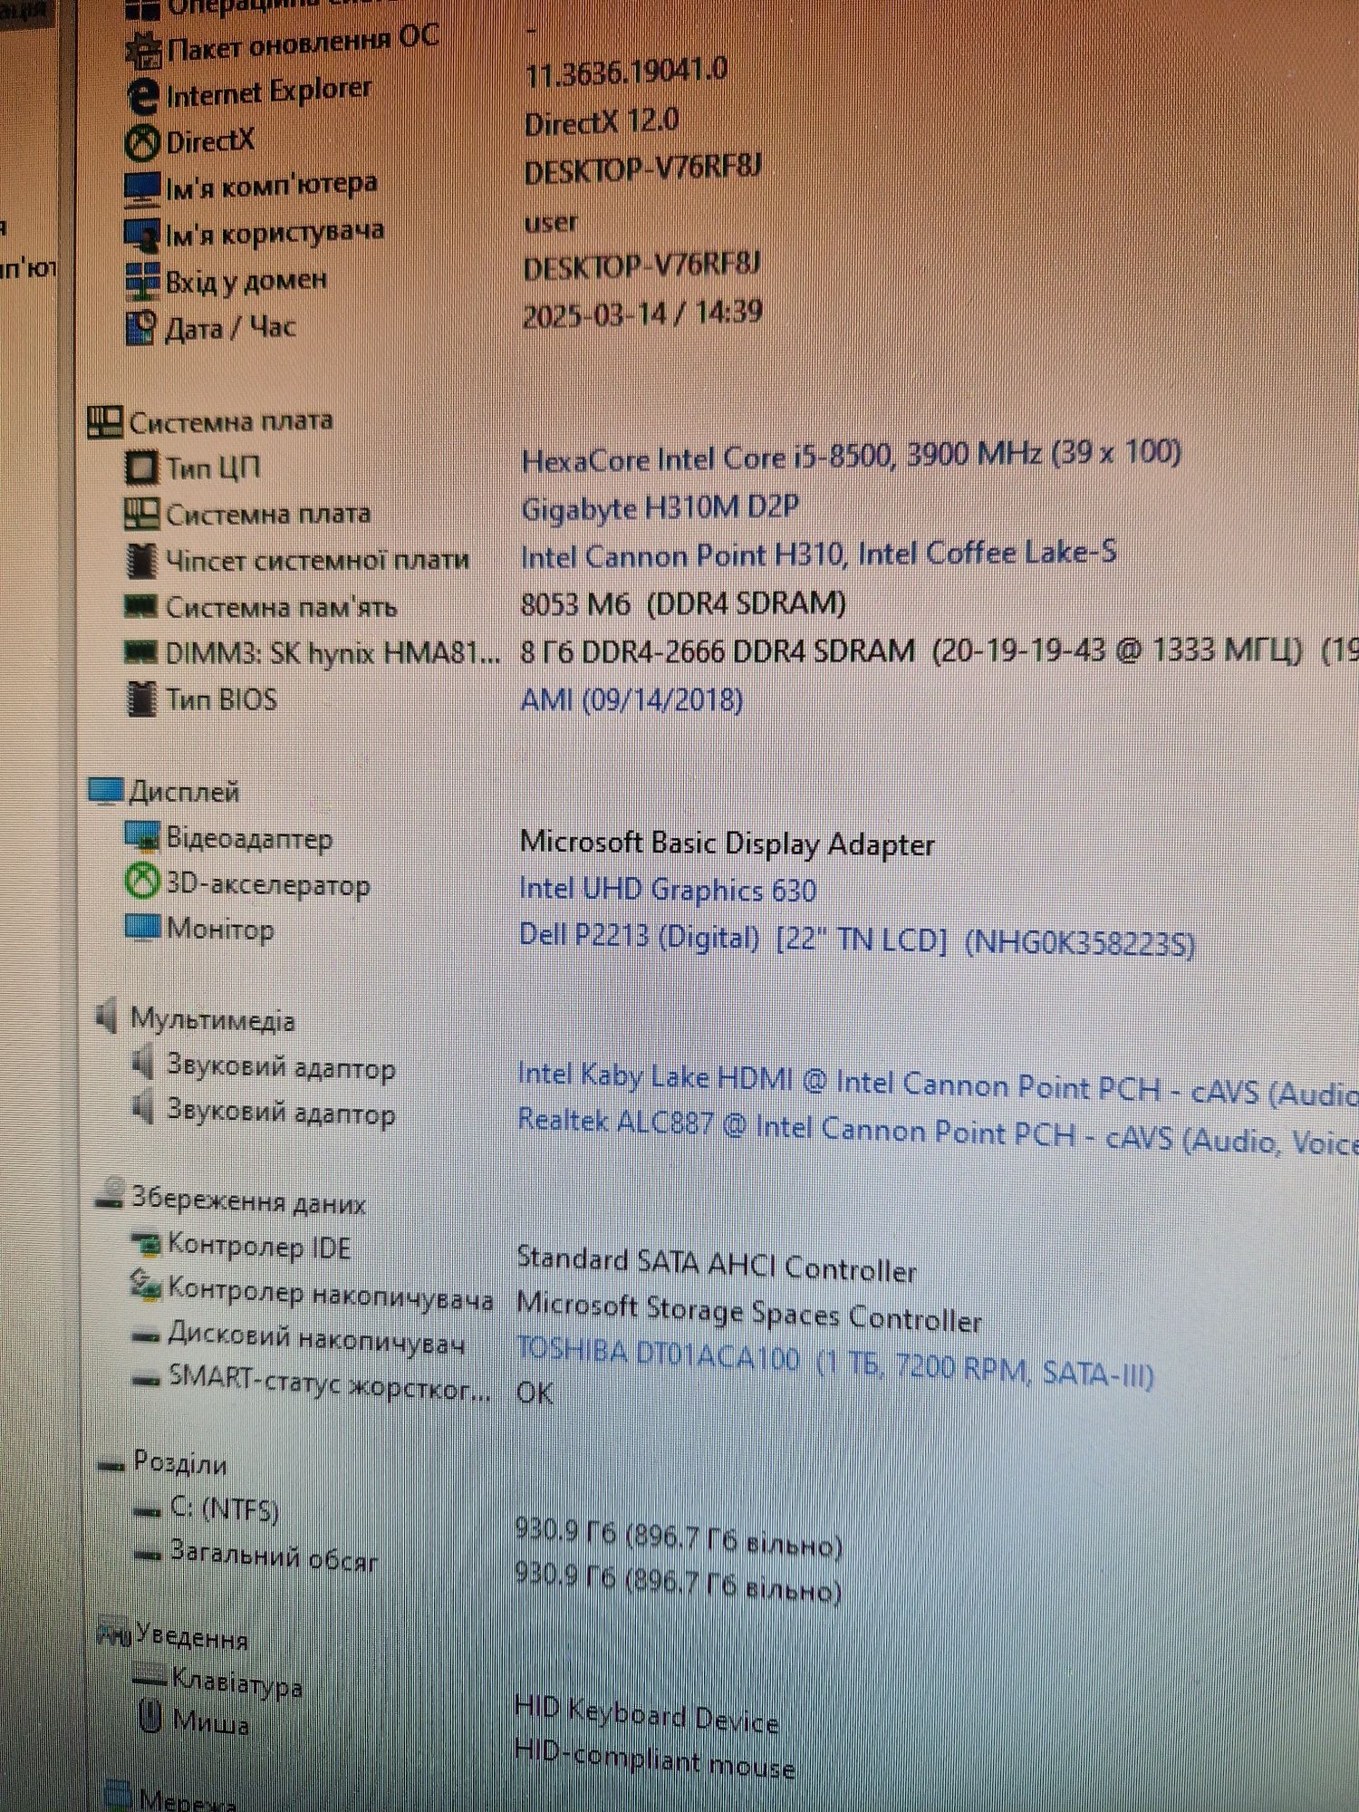This screenshot has height=1812, width=1359.
Task: Click the DirectX Xbox icon
Action: (141, 142)
